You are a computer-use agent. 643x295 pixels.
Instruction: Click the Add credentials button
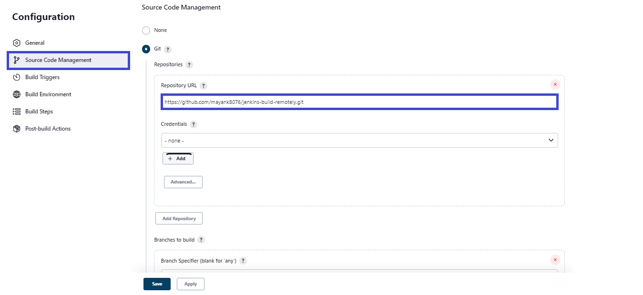click(177, 158)
